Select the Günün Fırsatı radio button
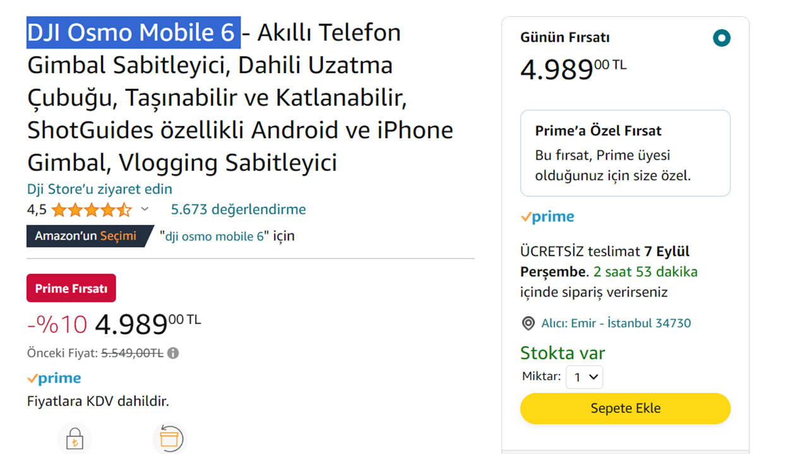808x454 pixels. (x=722, y=38)
